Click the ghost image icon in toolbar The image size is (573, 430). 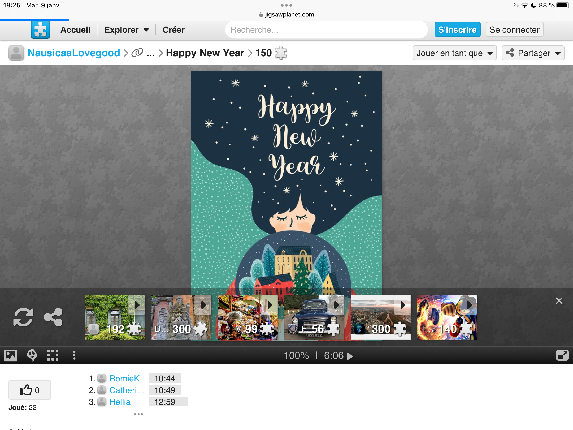[x=32, y=355]
